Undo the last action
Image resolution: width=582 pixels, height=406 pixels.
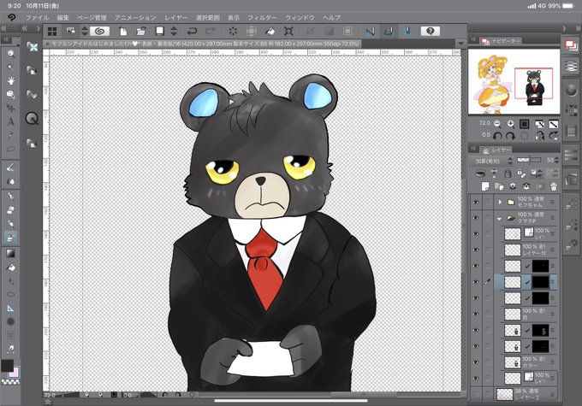pos(192,31)
